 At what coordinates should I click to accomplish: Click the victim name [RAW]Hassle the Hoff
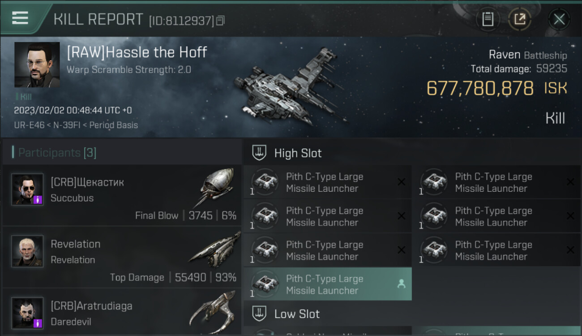137,52
